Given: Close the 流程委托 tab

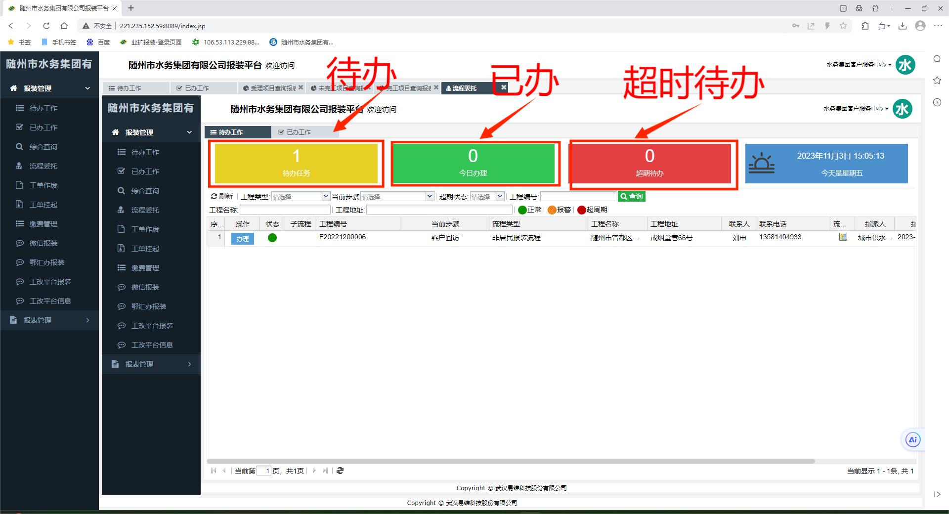Looking at the screenshot, I should pyautogui.click(x=504, y=87).
